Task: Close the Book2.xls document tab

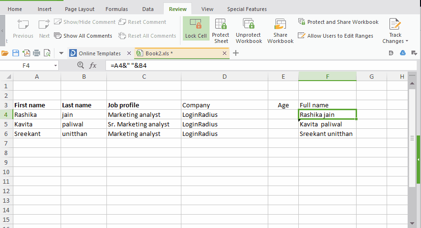Action: tap(225, 53)
